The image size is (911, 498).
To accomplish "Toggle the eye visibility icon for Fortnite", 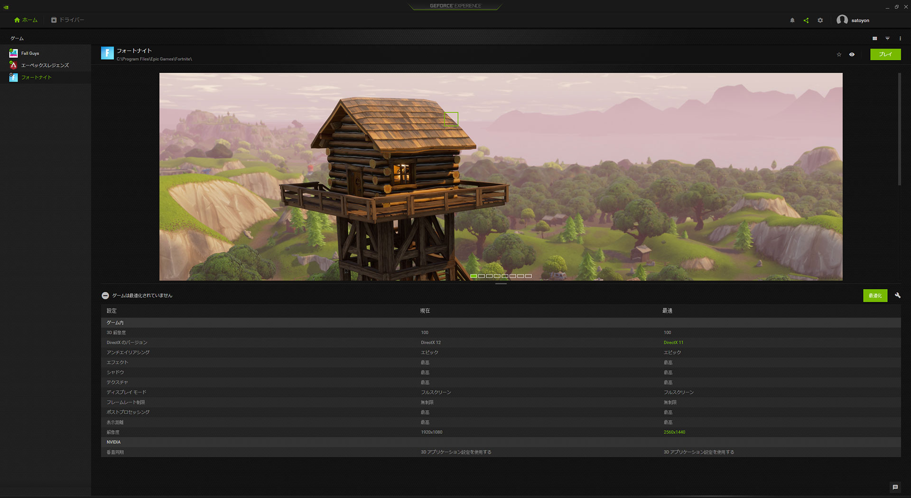I will click(x=852, y=55).
